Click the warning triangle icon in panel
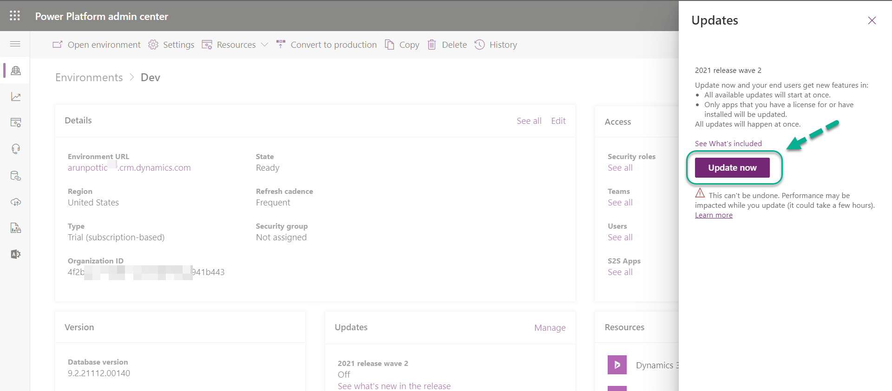 point(700,193)
